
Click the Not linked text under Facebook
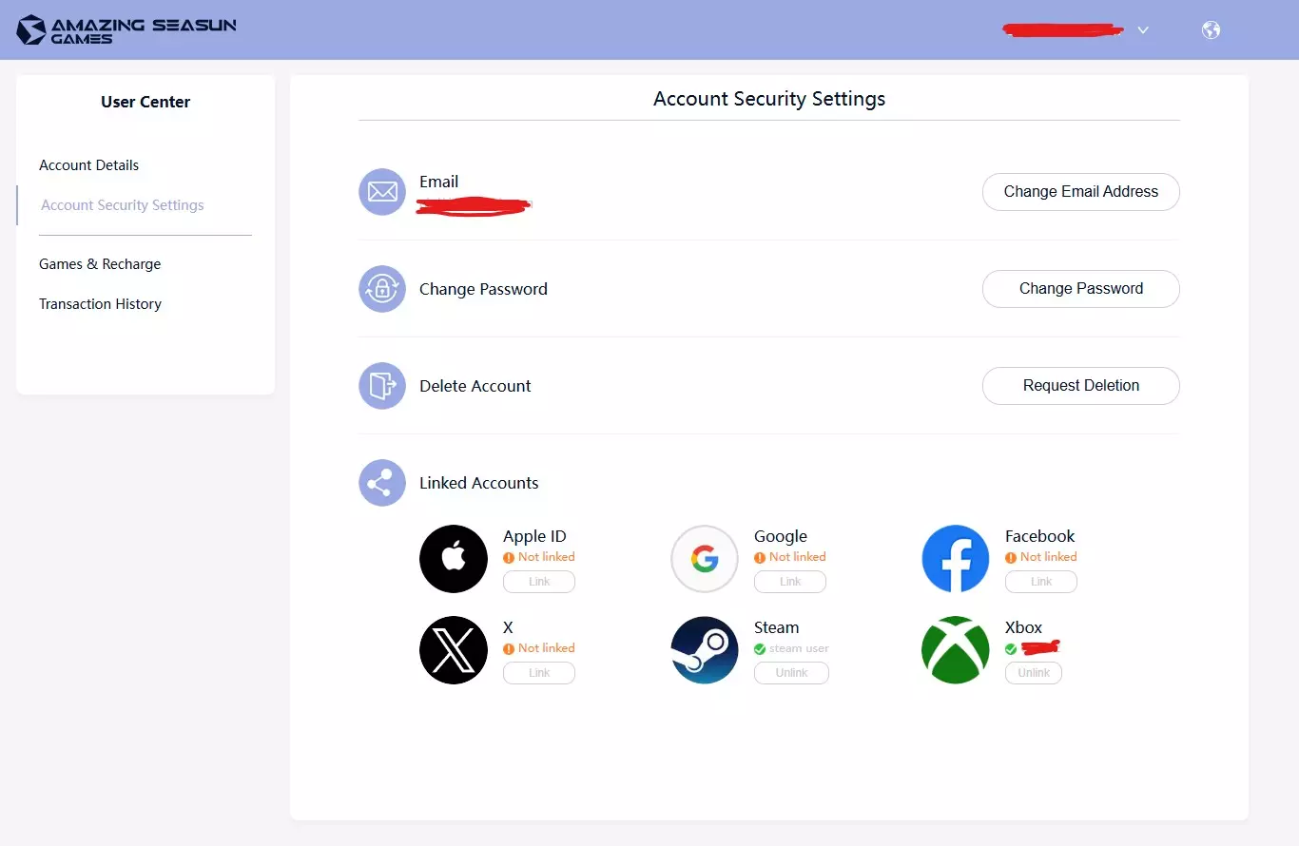[x=1048, y=557]
